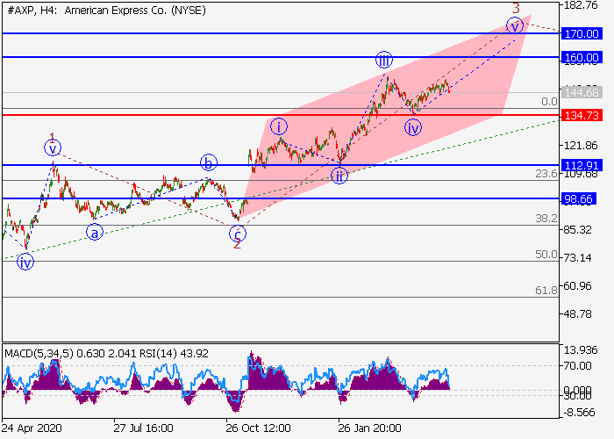Click the circled b wave label

[209, 162]
